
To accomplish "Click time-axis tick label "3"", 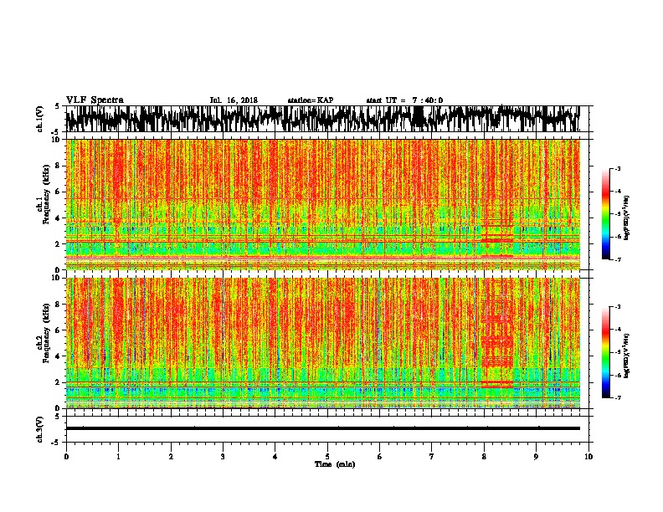I will click(223, 457).
